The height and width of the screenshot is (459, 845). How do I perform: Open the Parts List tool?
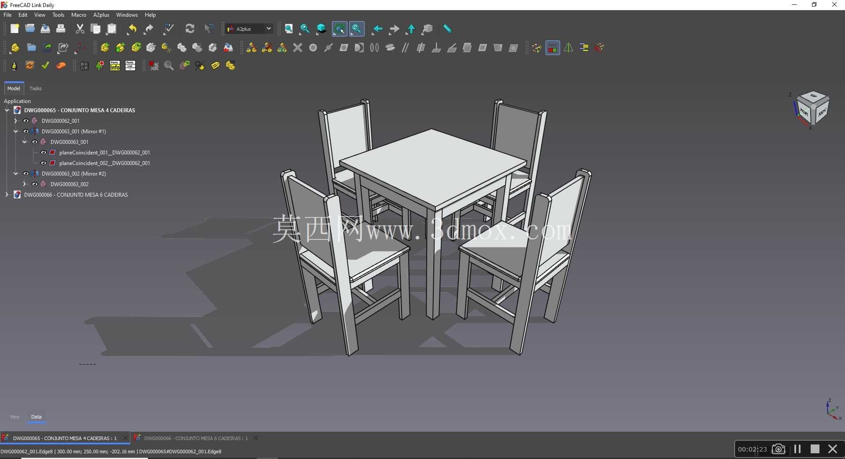click(130, 66)
